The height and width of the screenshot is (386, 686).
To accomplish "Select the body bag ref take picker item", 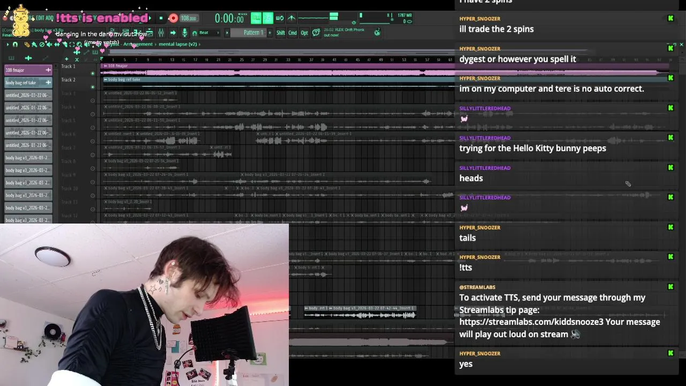I will [x=28, y=83].
